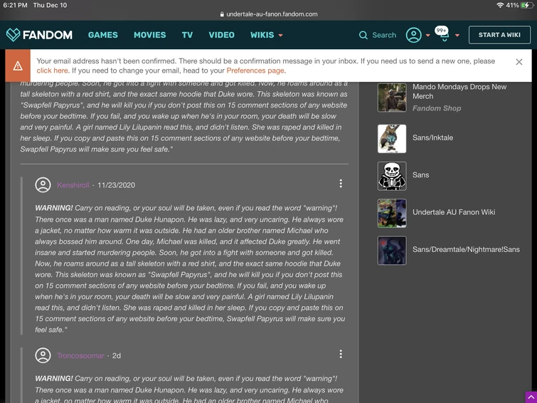Open the notifications bell with 99+ badge
The image size is (537, 403).
point(444,34)
